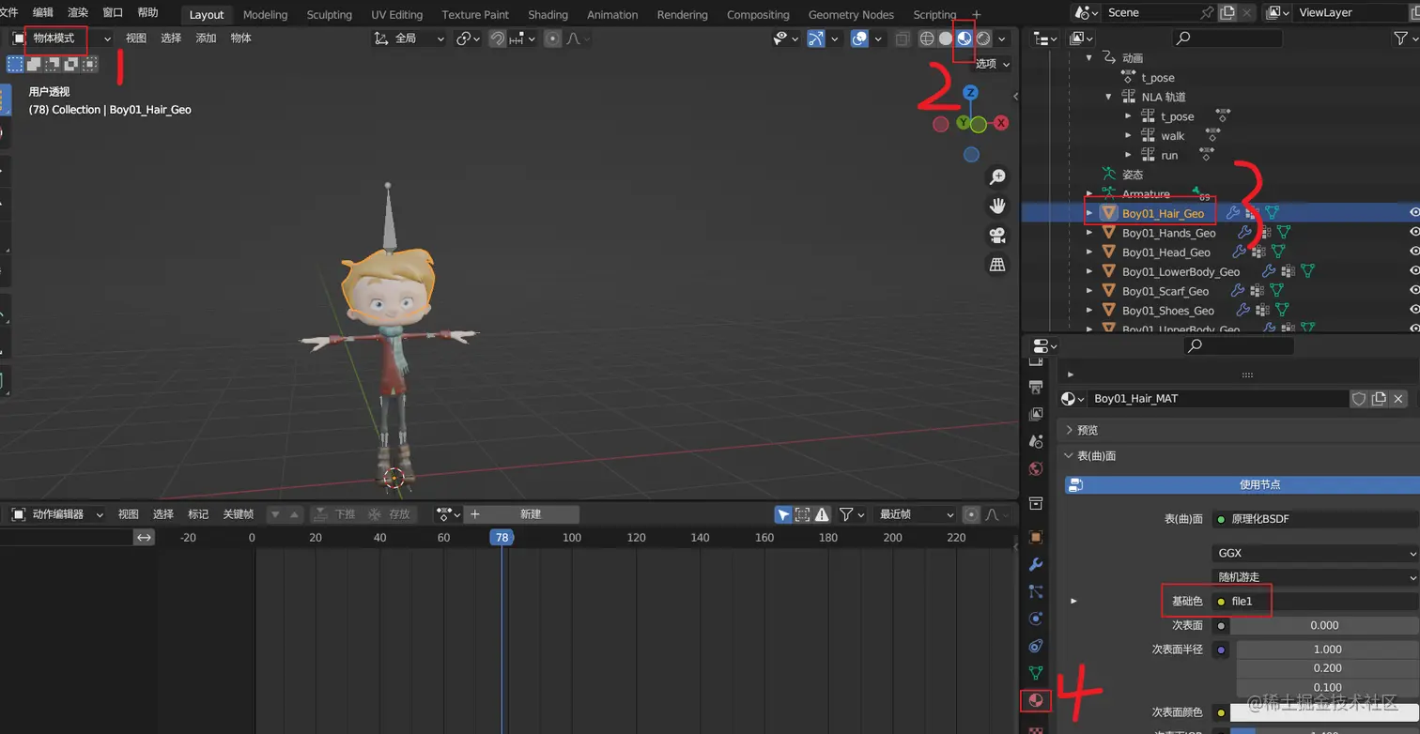Click the Z axis on navigation gizmo

click(x=971, y=93)
